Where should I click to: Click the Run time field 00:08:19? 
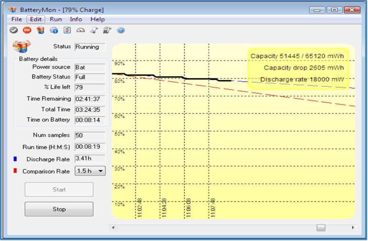point(90,147)
